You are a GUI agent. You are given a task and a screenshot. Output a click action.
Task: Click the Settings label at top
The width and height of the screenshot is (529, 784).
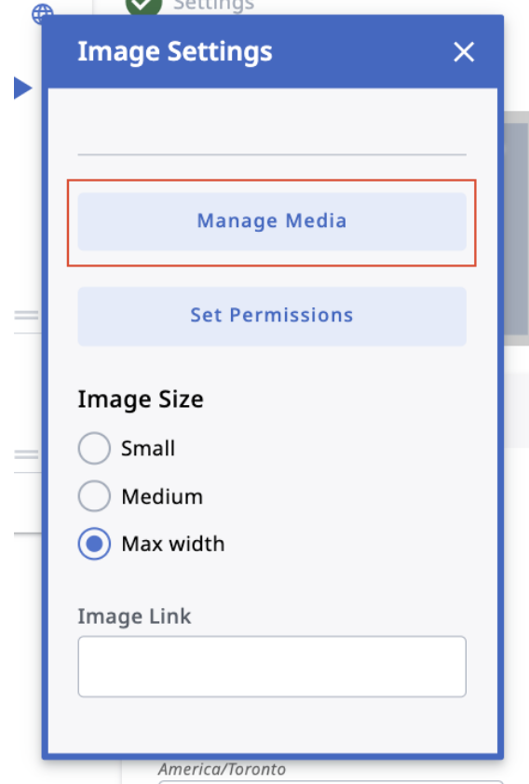pyautogui.click(x=213, y=5)
